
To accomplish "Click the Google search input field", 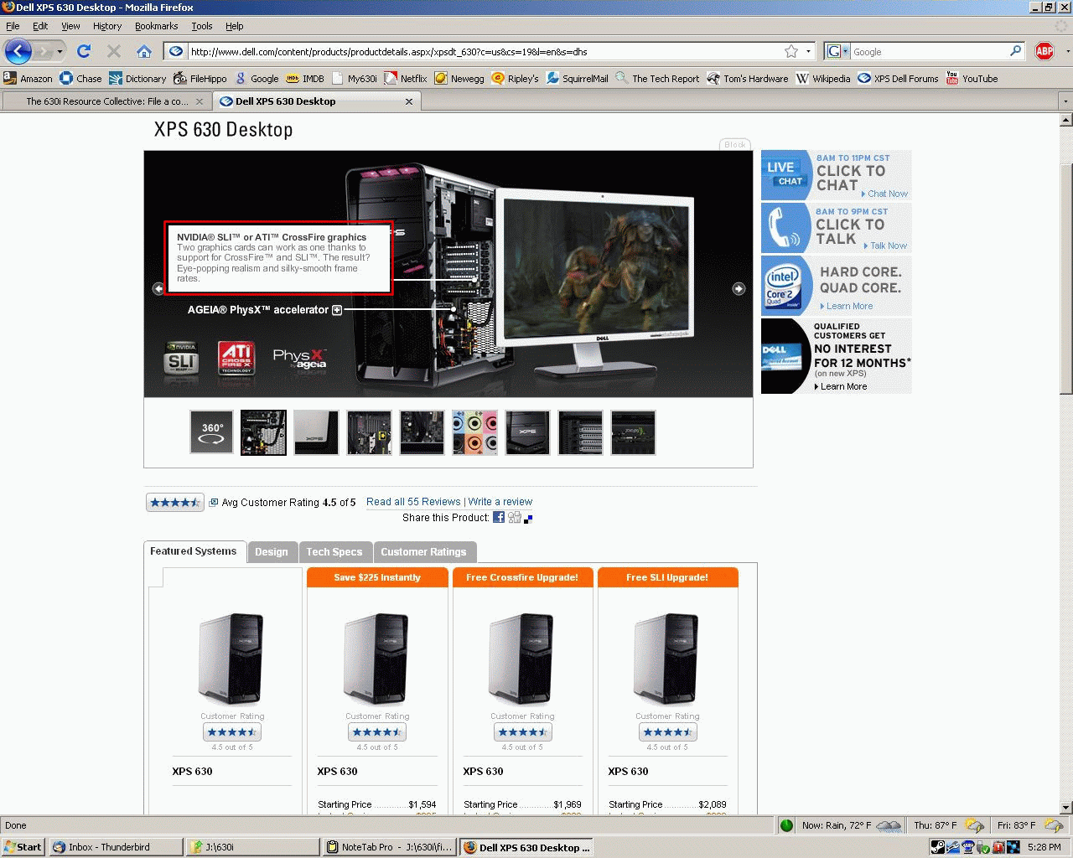I will tap(929, 51).
